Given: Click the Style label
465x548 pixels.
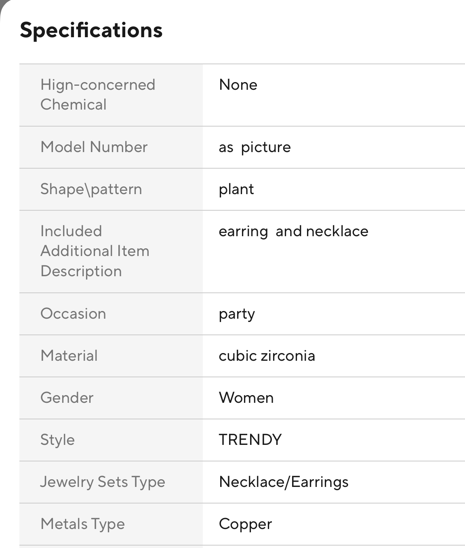Looking at the screenshot, I should click(x=57, y=440).
